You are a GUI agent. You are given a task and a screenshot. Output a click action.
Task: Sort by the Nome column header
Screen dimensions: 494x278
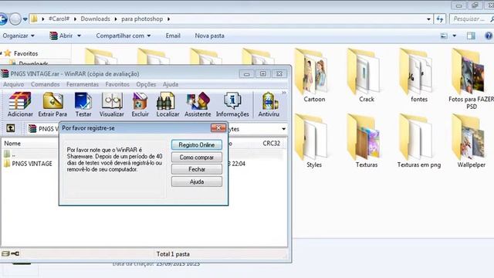tap(12, 144)
